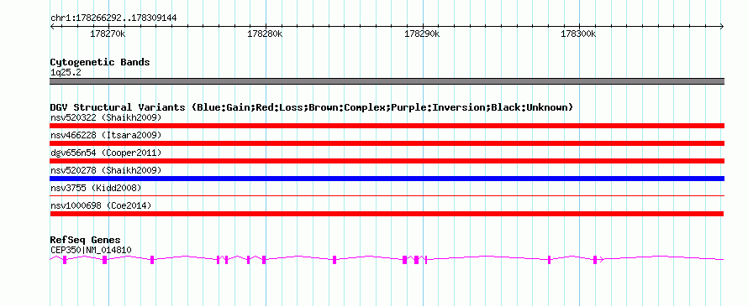Click the RefSeq Genes track title
This screenshot has width=748, height=306.
pos(86,240)
